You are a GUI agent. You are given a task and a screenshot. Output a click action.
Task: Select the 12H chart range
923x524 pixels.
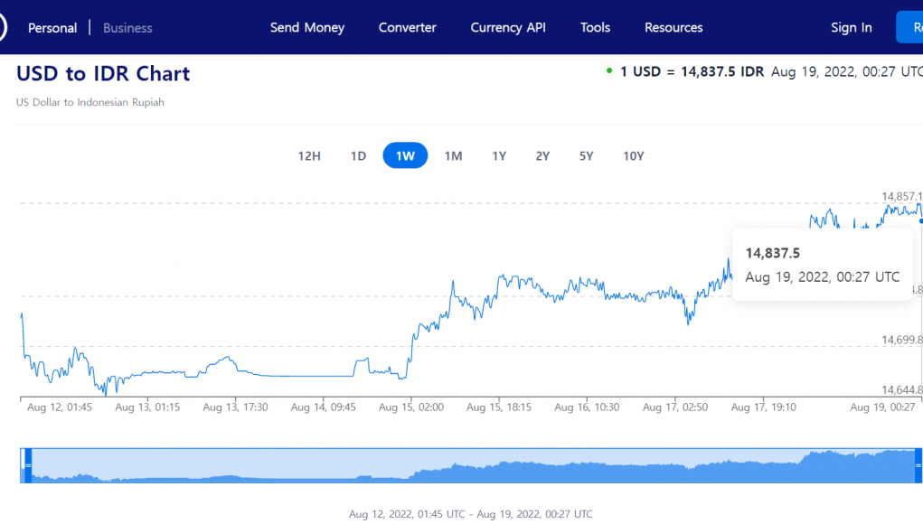point(309,155)
